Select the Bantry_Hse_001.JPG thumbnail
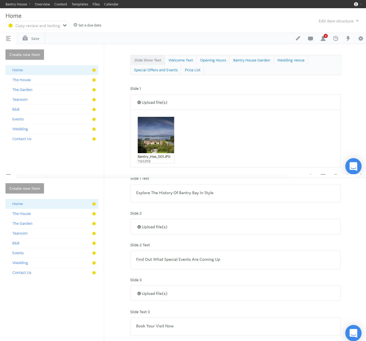This screenshot has height=341, width=366. tap(156, 135)
